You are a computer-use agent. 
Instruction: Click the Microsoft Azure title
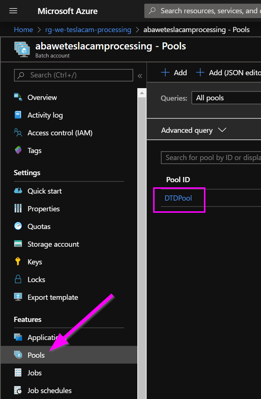(68, 11)
